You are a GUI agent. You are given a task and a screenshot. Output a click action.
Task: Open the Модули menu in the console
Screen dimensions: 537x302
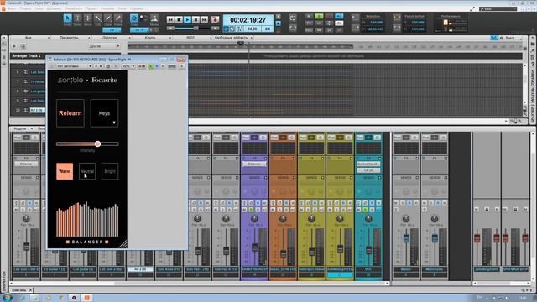(22, 128)
